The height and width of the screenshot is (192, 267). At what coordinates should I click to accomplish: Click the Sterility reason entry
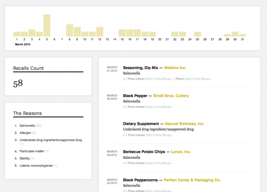coord(24,158)
